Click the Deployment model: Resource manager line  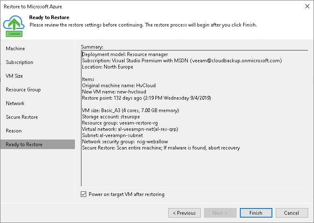(x=125, y=54)
